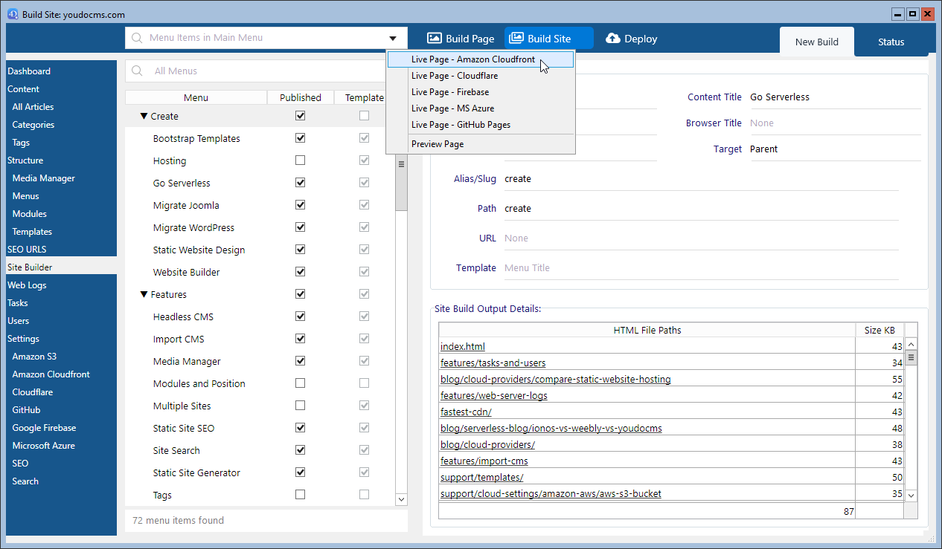Screen dimensions: 942x549
Task: Collapse the Features menu group
Action: click(x=144, y=295)
